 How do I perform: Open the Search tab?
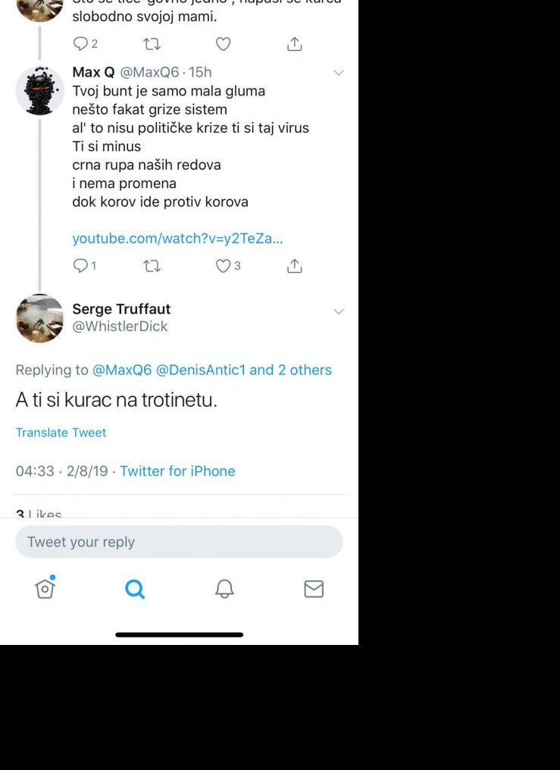point(135,589)
